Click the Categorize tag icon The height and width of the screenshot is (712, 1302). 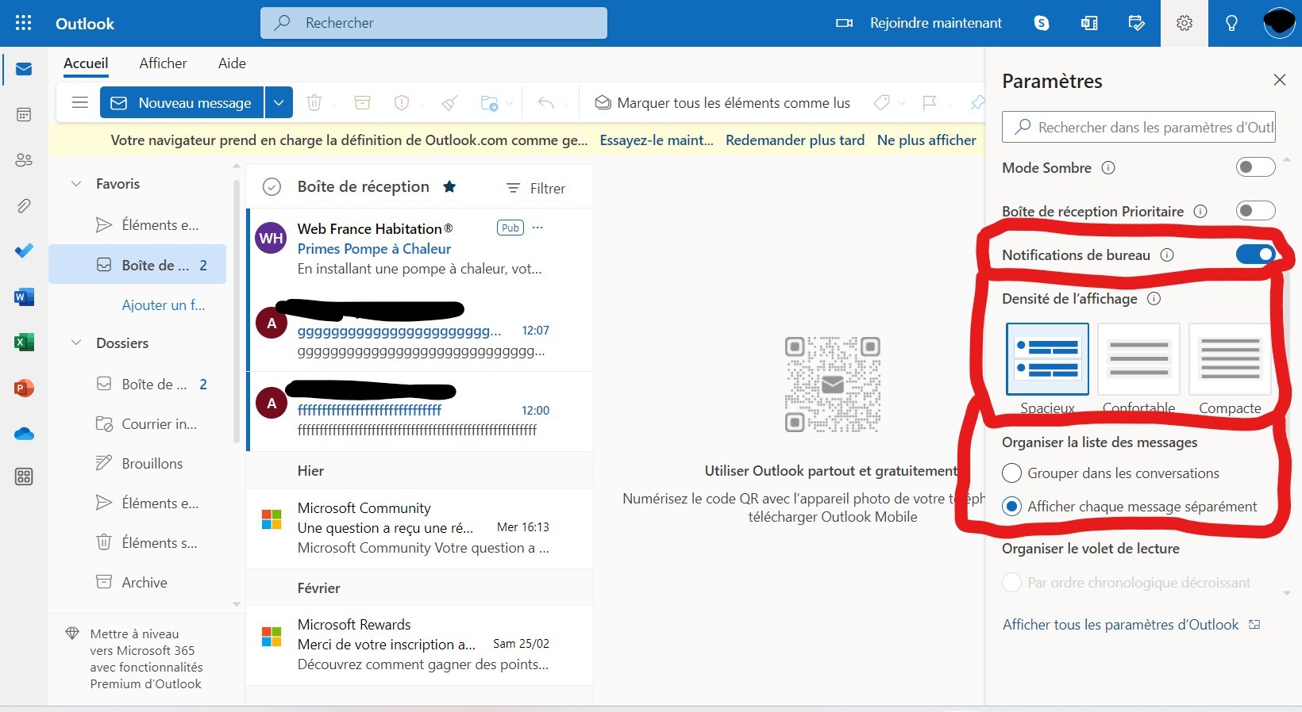click(881, 103)
